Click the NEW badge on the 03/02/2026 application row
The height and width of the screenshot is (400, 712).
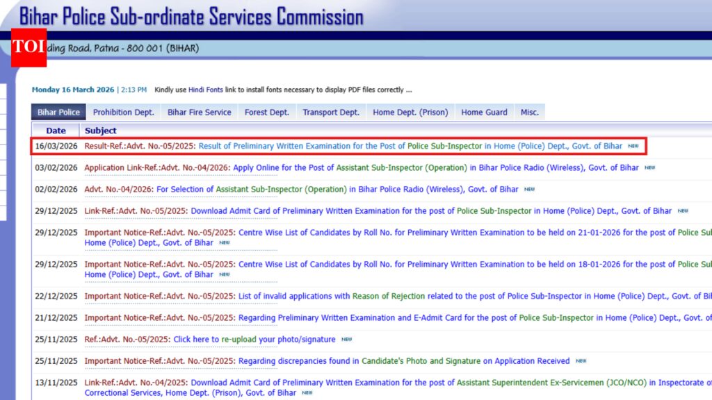[x=649, y=167]
